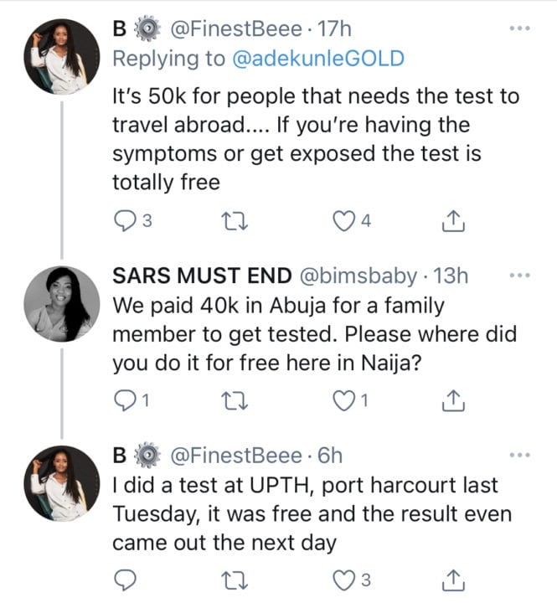Like bimsbaby's 40k Abuja tweet
This screenshot has width=557, height=603.
coord(342,402)
